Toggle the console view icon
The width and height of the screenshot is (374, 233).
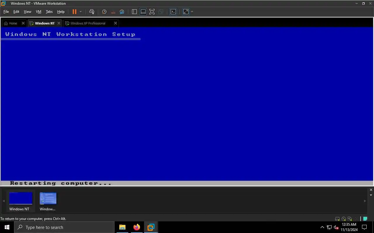point(173,12)
